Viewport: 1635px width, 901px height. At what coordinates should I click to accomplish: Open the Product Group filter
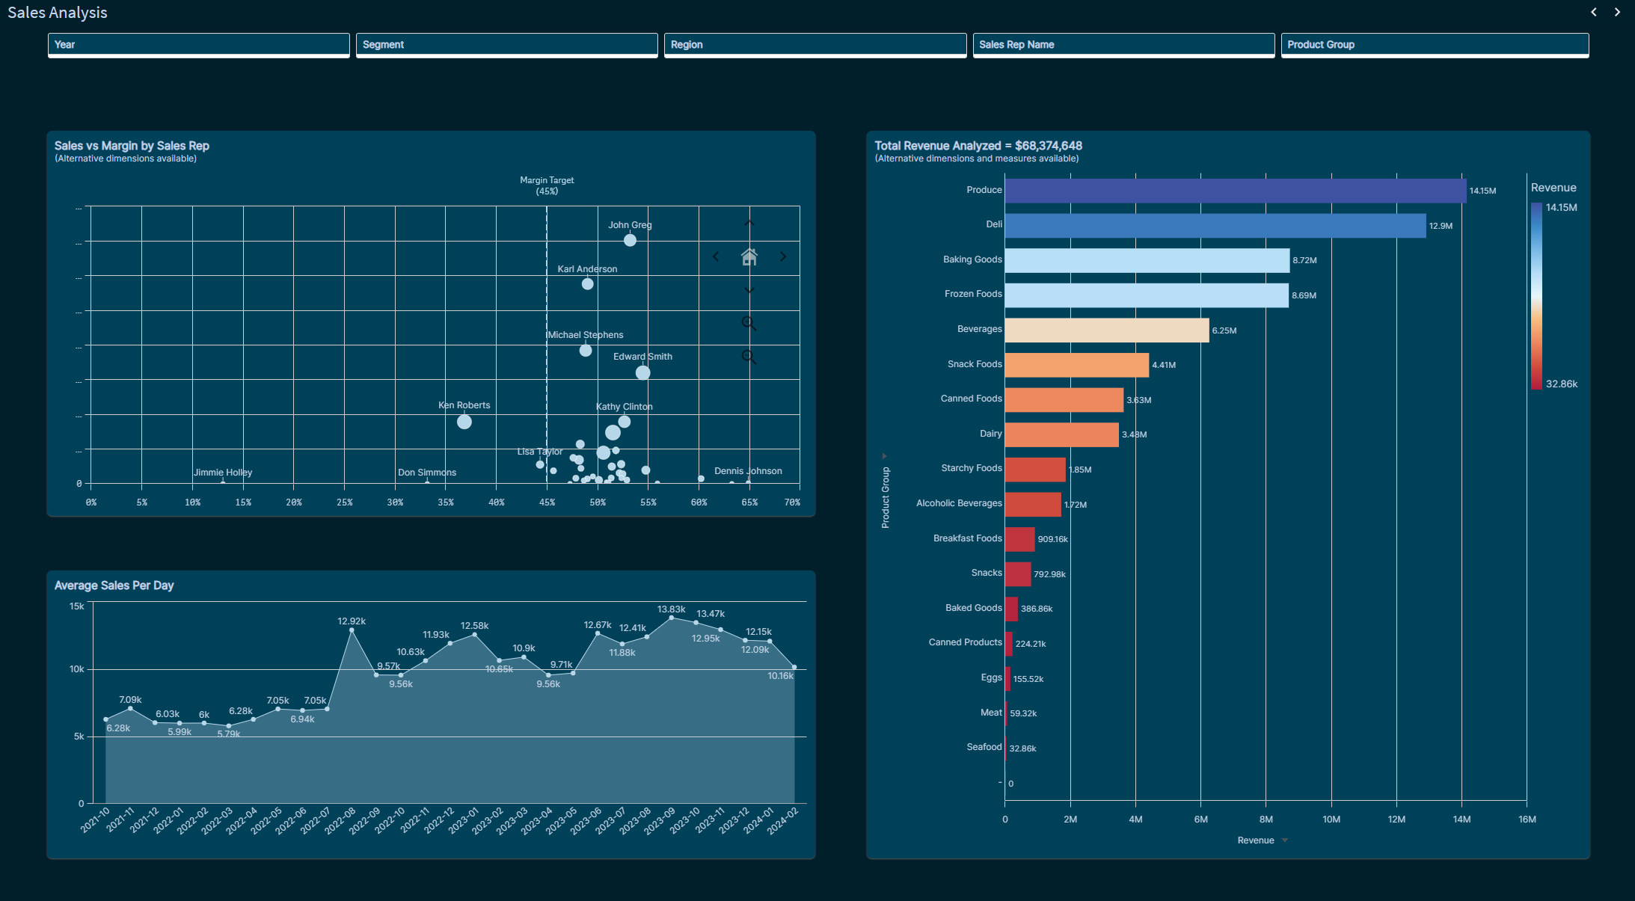[1435, 45]
